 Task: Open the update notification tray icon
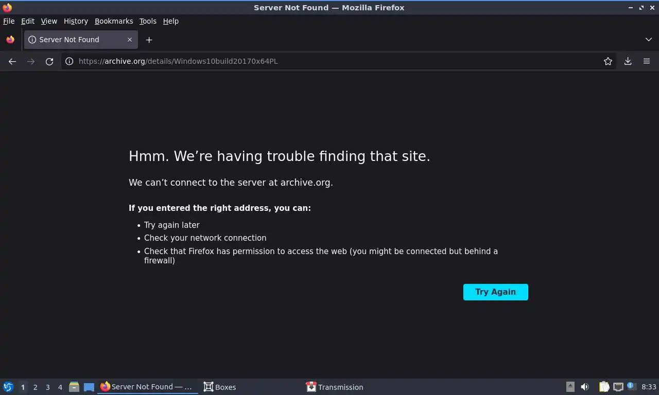pos(632,386)
